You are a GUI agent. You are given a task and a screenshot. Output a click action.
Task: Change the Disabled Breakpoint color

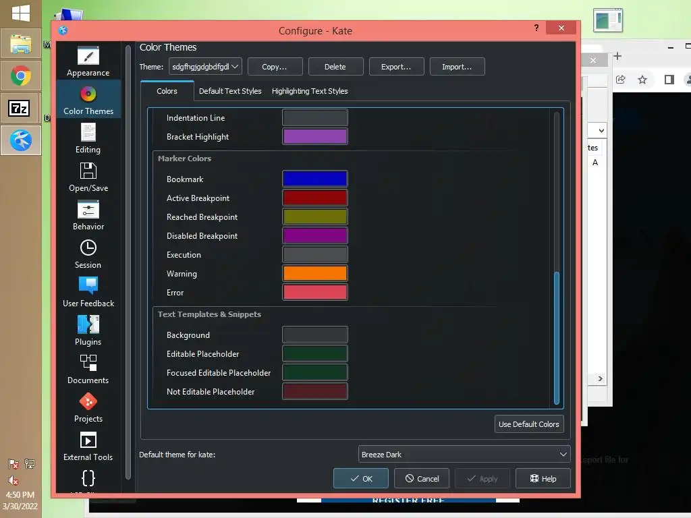[x=315, y=235]
